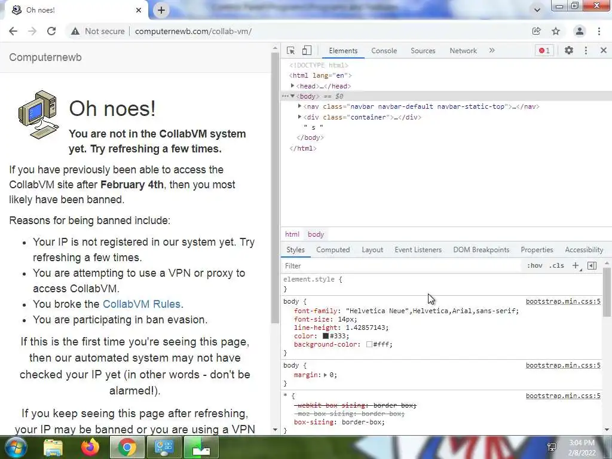Open the Layout pane tab
This screenshot has height=459, width=612.
tap(372, 250)
